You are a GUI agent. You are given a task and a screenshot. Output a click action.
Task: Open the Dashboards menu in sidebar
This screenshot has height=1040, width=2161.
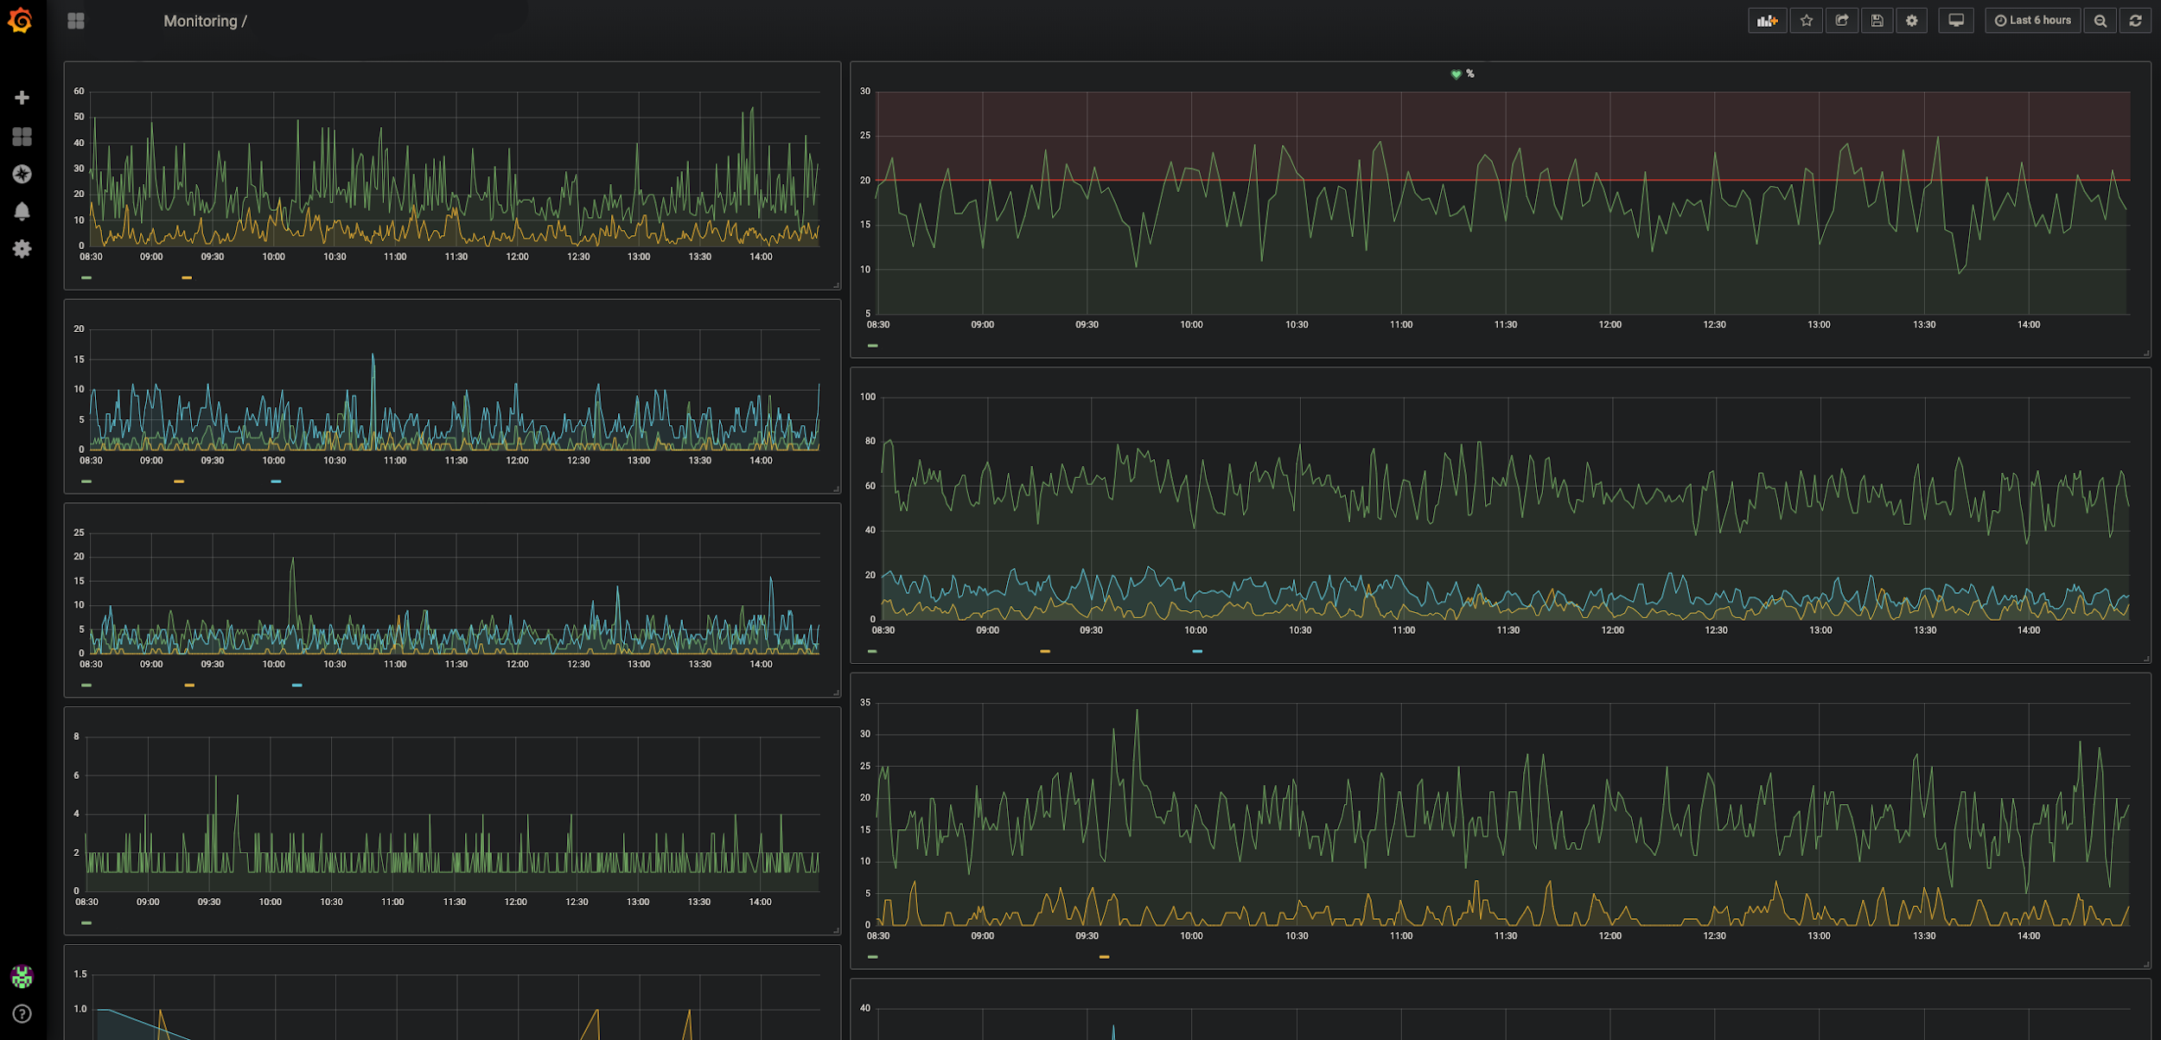tap(22, 137)
